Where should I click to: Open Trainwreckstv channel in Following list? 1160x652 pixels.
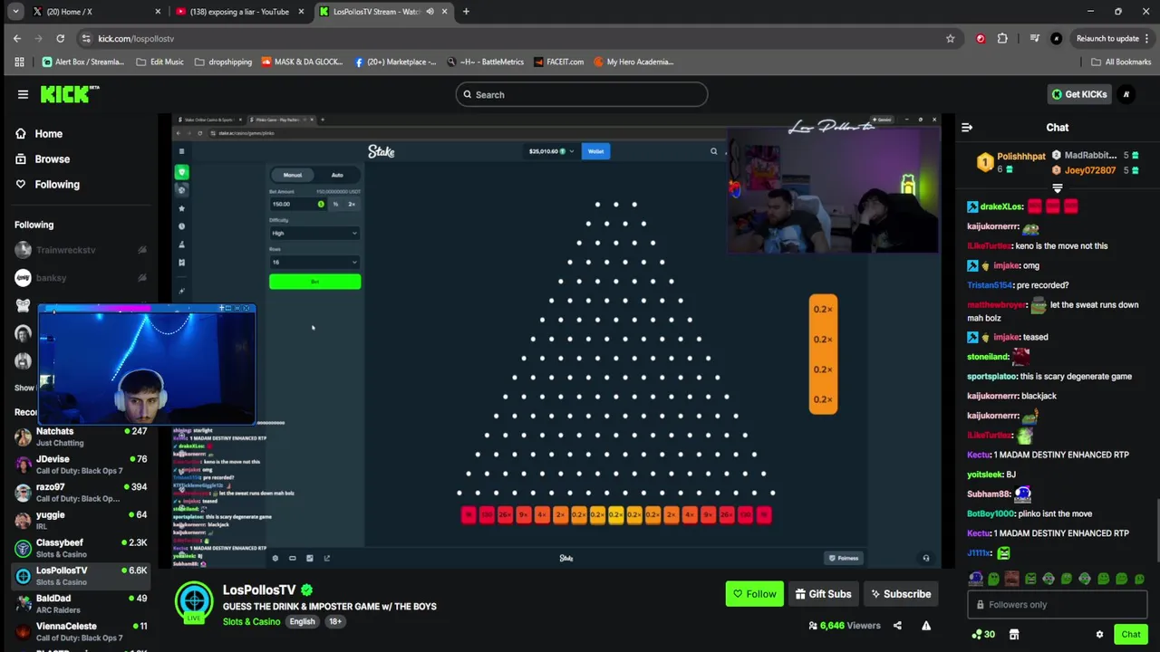click(80, 250)
